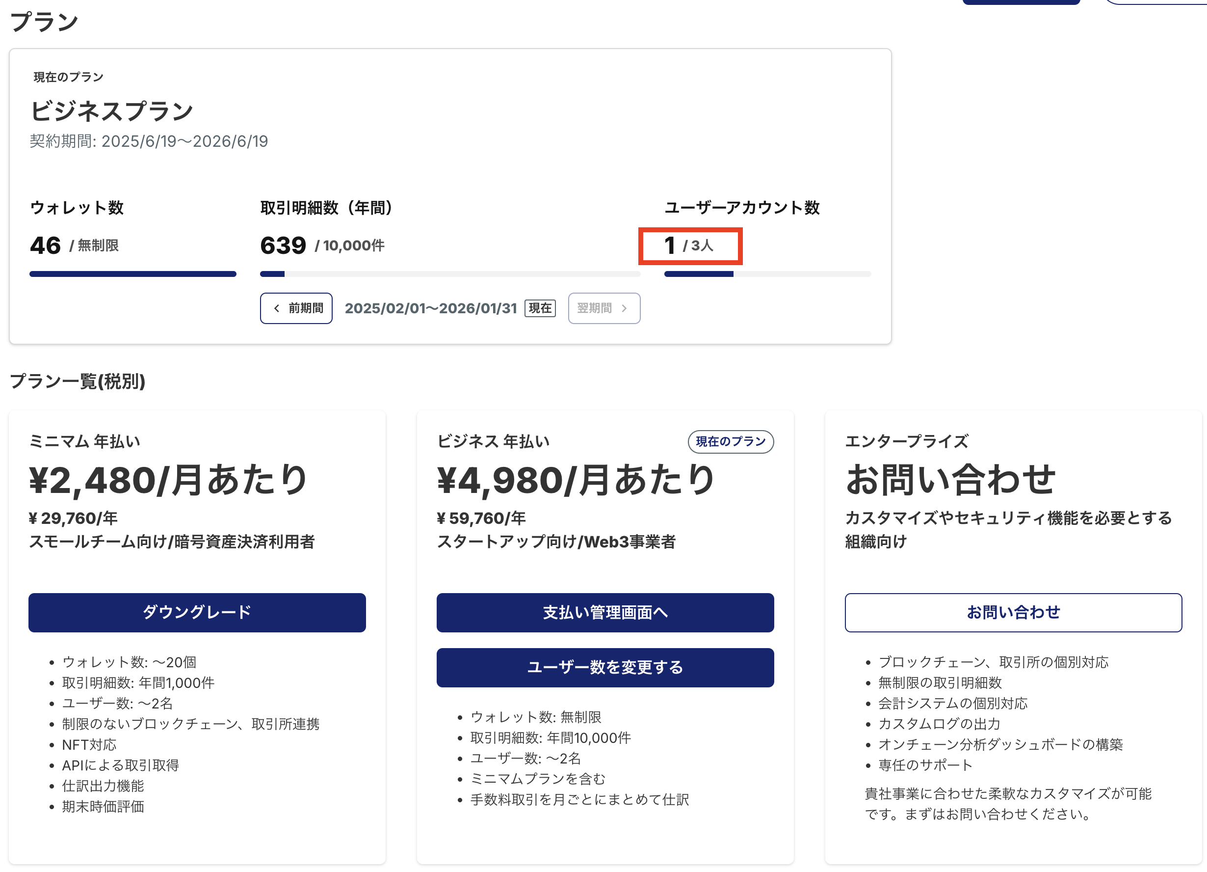
Task: Click the 現在のプラン badge on Business card
Action: (730, 441)
